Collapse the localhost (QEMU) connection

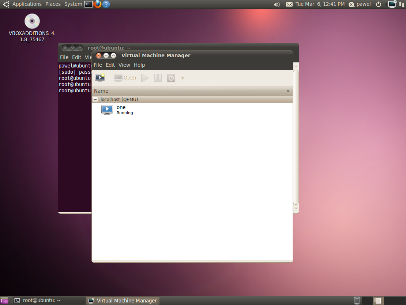(x=95, y=99)
